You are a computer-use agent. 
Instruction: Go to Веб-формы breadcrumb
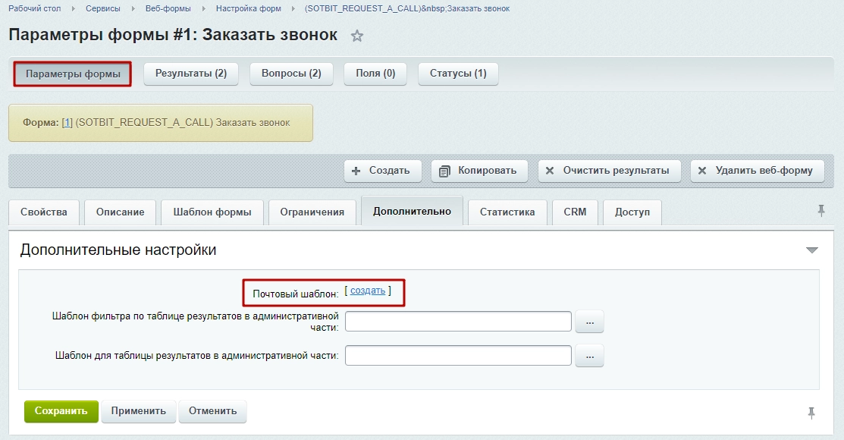pyautogui.click(x=168, y=8)
